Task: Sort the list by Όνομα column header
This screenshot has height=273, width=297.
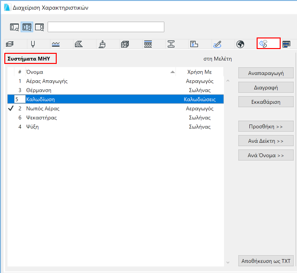Action: (x=100, y=72)
